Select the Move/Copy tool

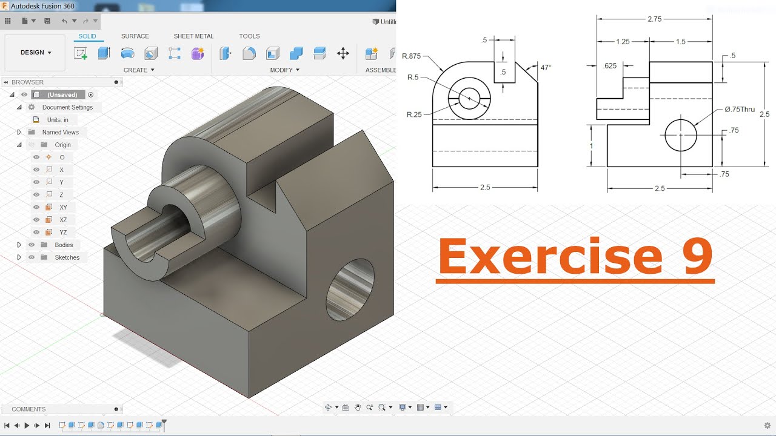[x=343, y=53]
